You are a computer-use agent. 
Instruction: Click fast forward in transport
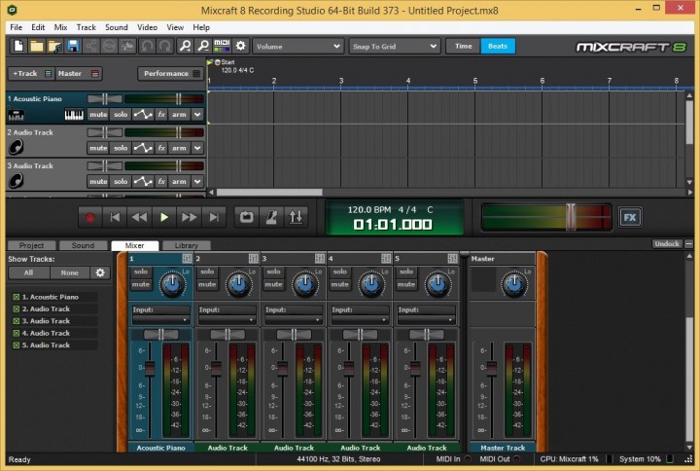coord(189,218)
